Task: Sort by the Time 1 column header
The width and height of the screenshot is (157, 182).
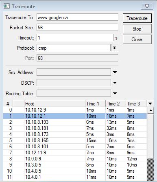Action: (95, 104)
